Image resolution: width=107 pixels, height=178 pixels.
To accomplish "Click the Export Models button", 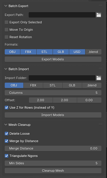I will coord(53,59).
